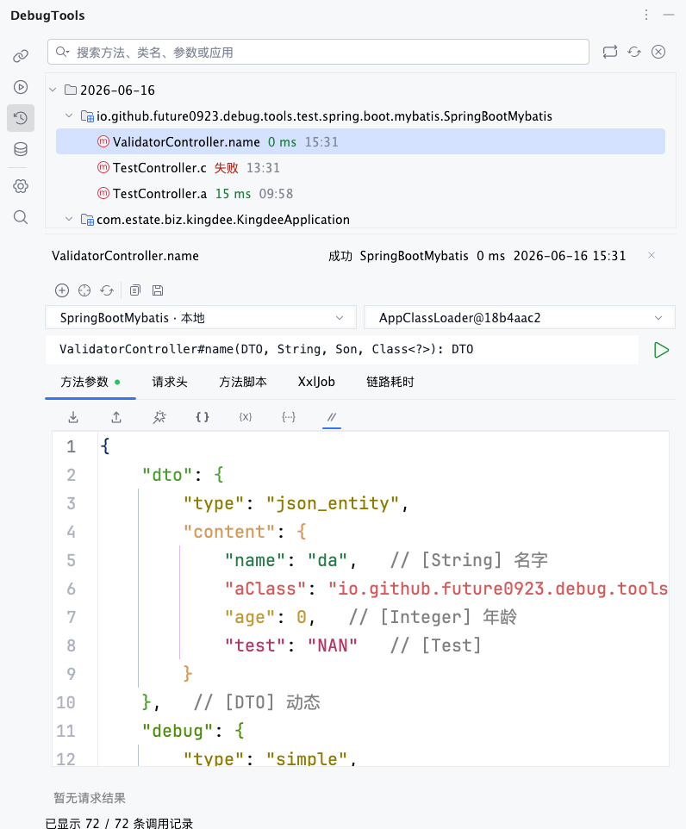Toggle the // comments icon
This screenshot has height=829, width=686.
332,417
